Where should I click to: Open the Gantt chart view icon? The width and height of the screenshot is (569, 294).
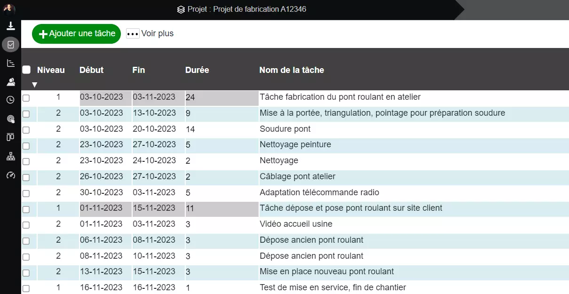click(x=10, y=63)
